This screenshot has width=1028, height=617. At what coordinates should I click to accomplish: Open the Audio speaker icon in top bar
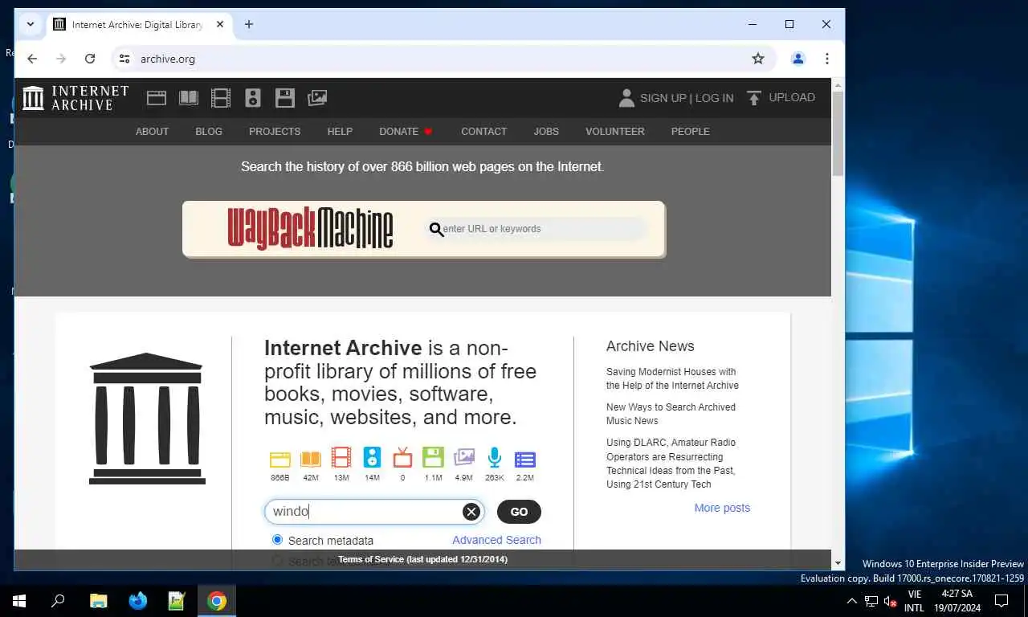coord(253,98)
